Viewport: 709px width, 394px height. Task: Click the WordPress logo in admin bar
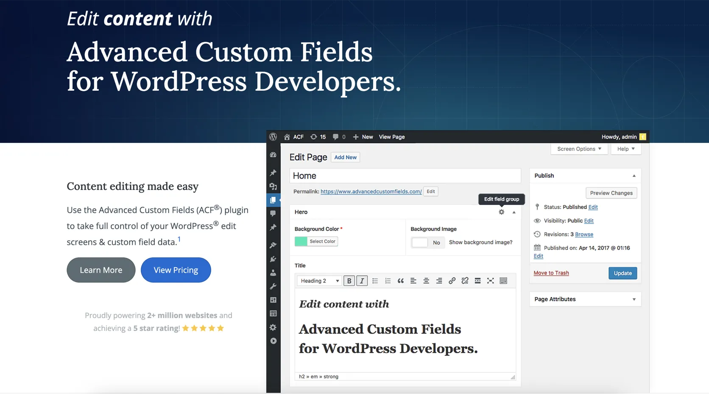273,137
